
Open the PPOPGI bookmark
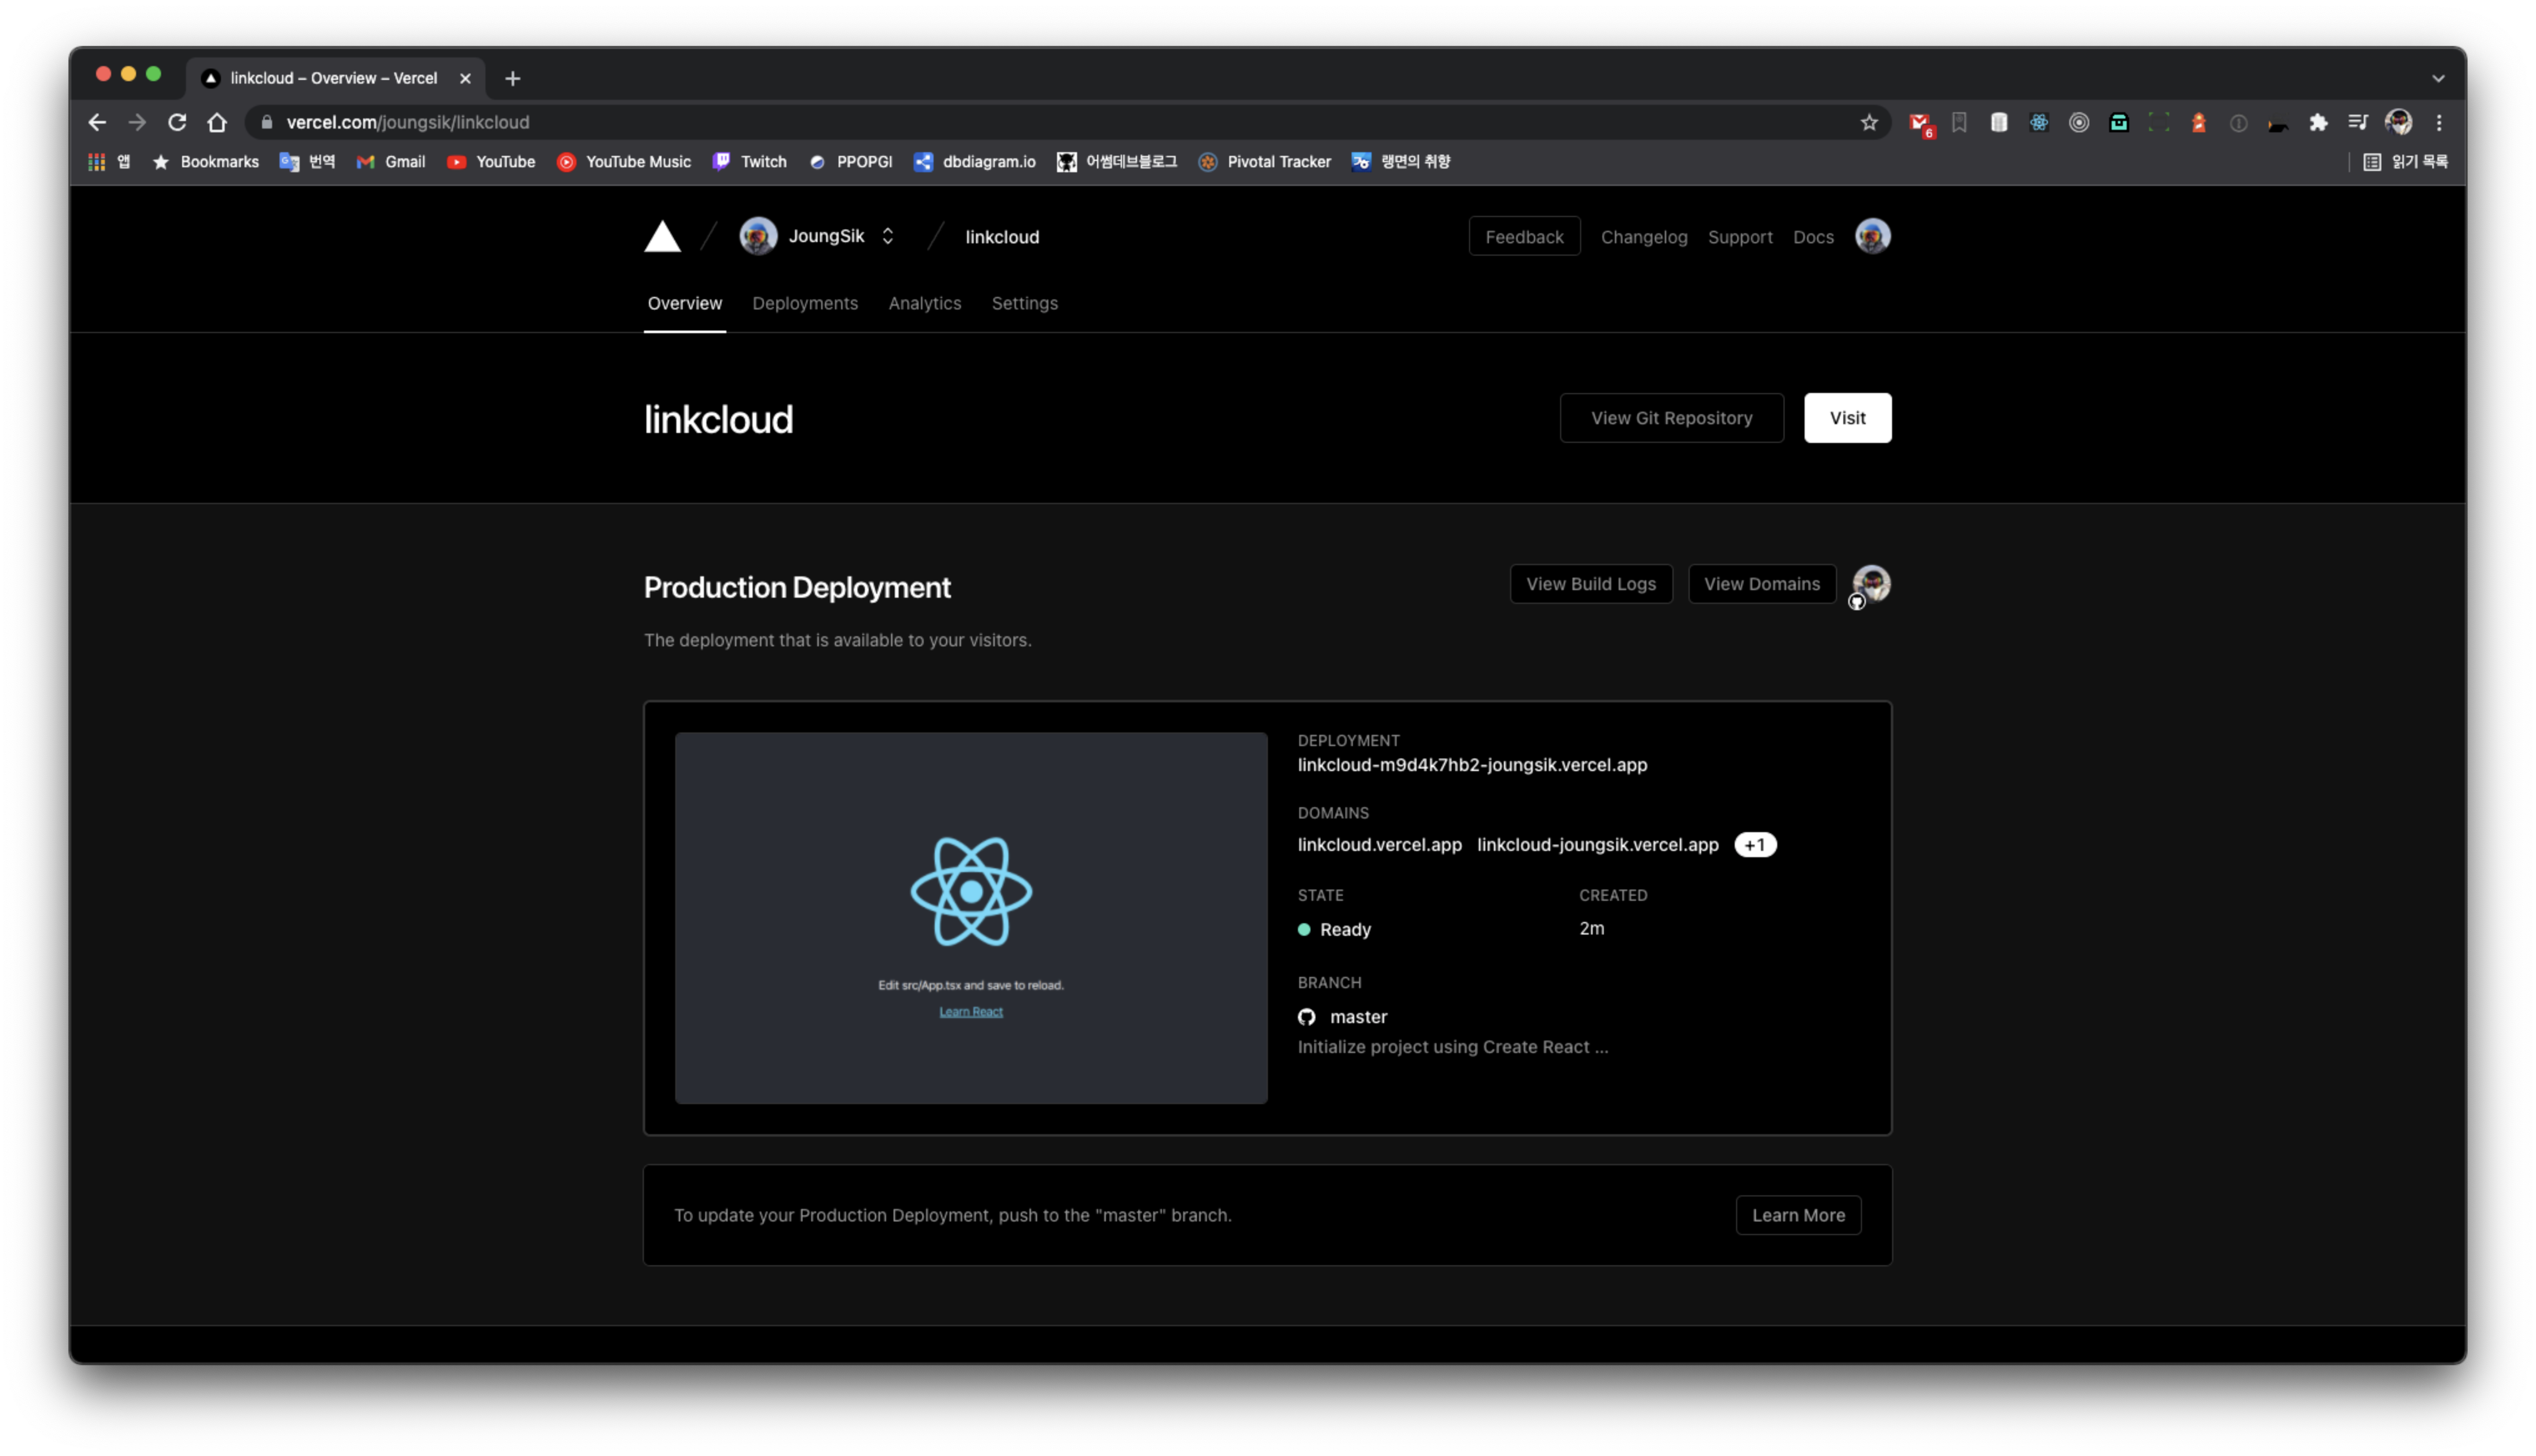tap(850, 162)
